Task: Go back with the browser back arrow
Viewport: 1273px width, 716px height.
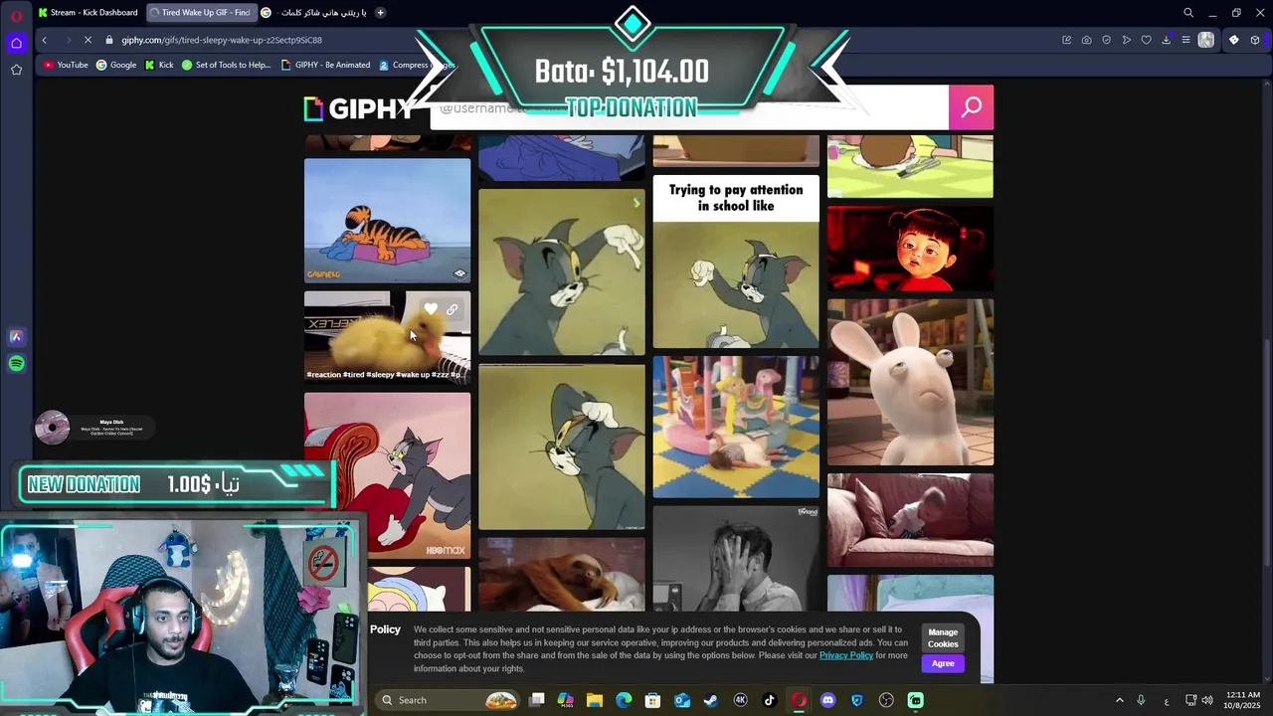Action: (x=44, y=40)
